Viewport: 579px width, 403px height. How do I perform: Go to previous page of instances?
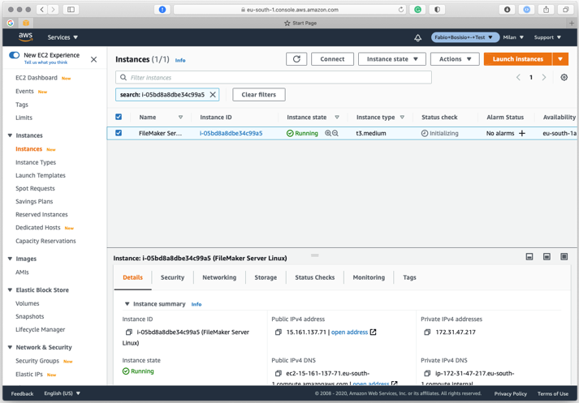coord(518,77)
